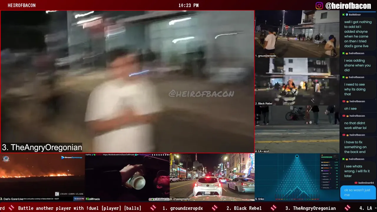Click heirofbacon's username above 'i need to see'
Screen dimensions: 377x212
point(356,77)
